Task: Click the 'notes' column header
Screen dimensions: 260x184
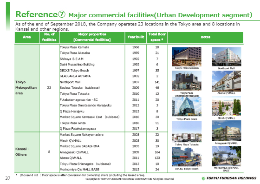Action: click(206, 38)
